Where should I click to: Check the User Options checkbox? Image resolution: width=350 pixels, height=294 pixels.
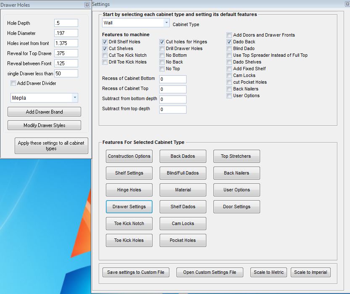(229, 95)
